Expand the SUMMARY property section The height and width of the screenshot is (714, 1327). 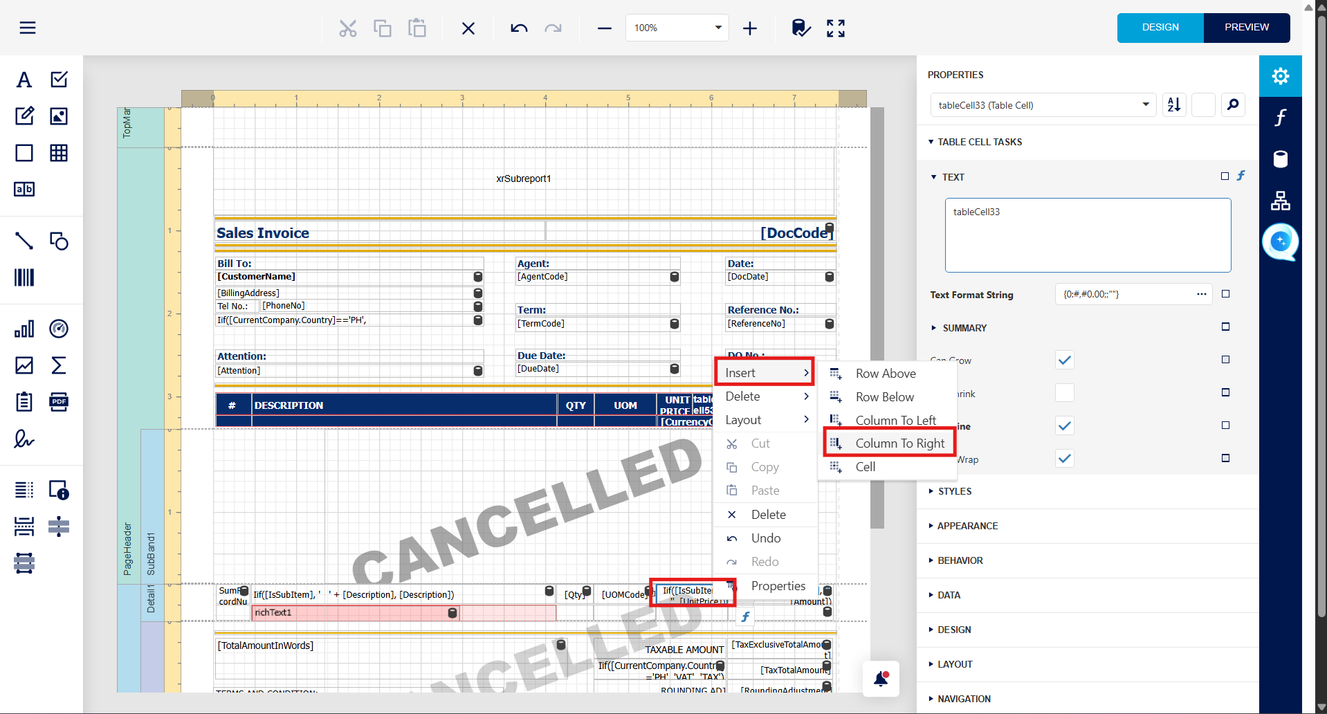click(960, 328)
